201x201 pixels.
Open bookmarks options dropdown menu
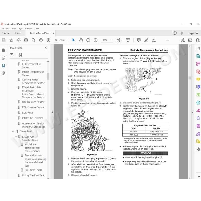13,55
